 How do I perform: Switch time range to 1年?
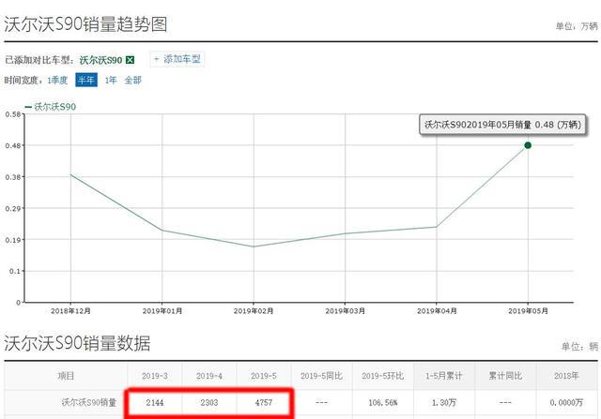point(111,81)
